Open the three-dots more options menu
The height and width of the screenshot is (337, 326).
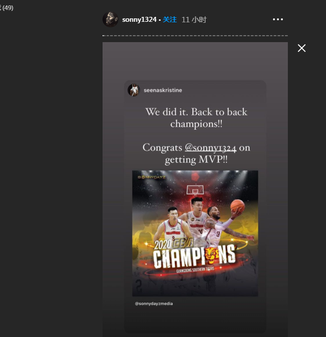[278, 20]
